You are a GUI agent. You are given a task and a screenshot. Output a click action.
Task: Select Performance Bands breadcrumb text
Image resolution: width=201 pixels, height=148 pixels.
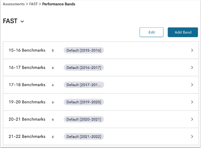pyautogui.click(x=59, y=4)
